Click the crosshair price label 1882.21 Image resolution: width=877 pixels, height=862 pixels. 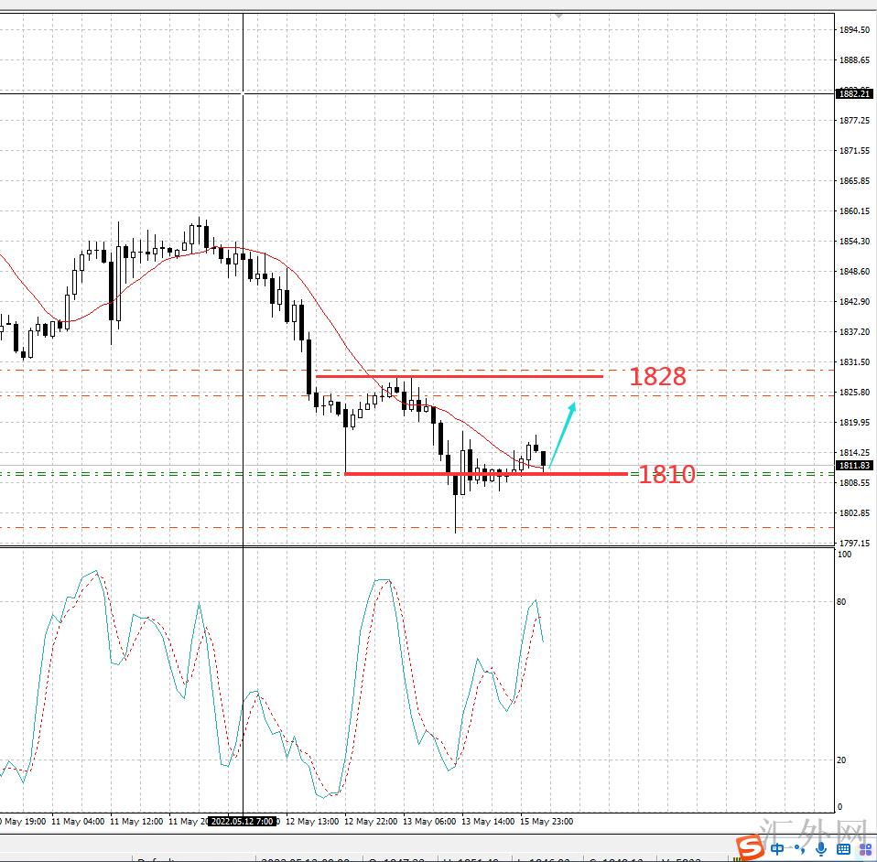pyautogui.click(x=854, y=93)
